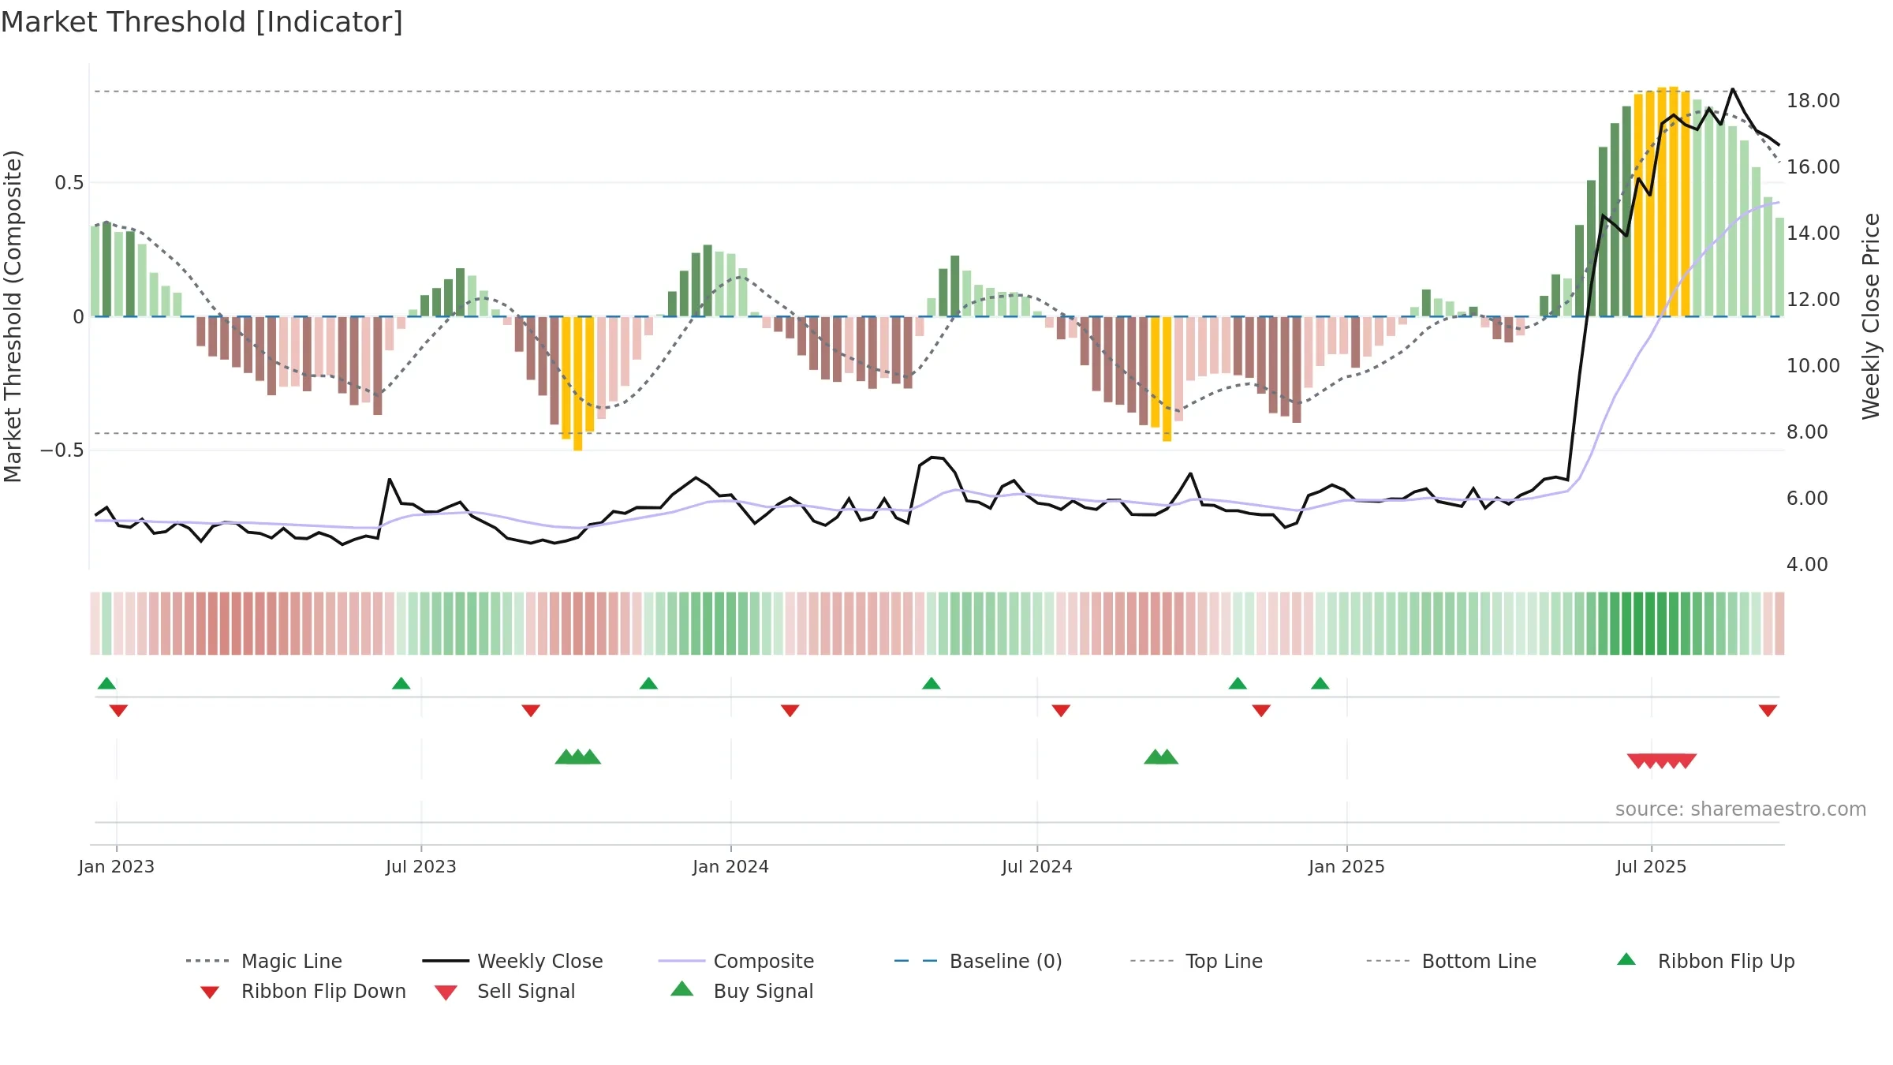
Task: Click the 'Jan 2025' x-axis label
Action: [1347, 867]
